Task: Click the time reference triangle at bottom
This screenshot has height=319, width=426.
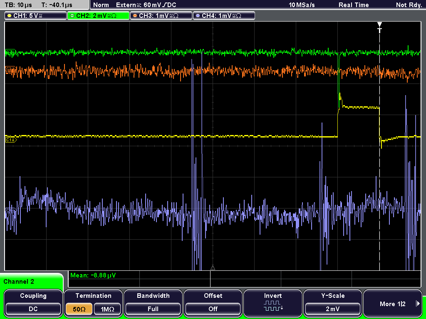Action: tap(213, 268)
